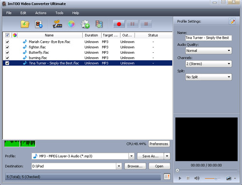Select the fighter.flac file name

[x=37, y=47]
